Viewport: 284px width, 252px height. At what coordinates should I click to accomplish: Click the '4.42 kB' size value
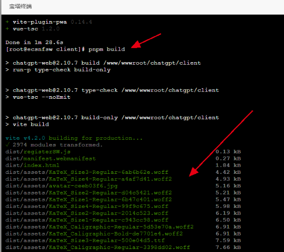(228, 172)
